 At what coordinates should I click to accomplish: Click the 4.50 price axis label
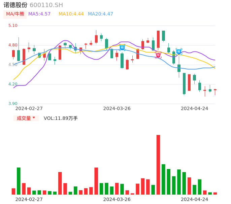pyautogui.click(x=13, y=65)
